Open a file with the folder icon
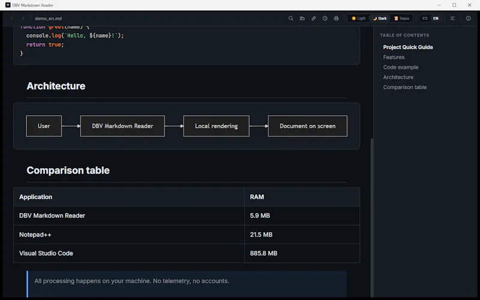 click(302, 19)
